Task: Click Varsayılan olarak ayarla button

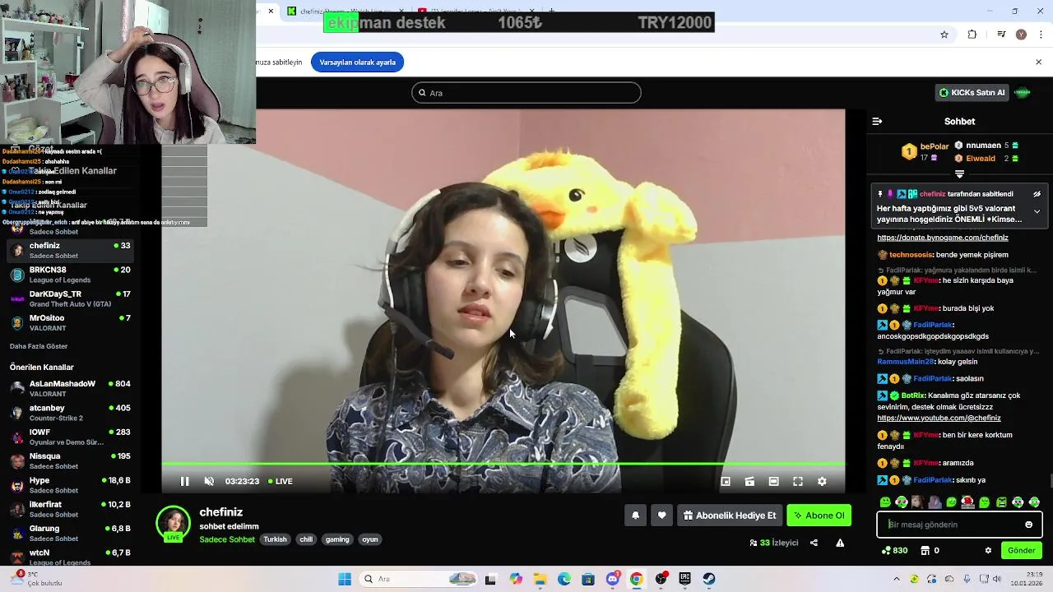Action: (358, 62)
